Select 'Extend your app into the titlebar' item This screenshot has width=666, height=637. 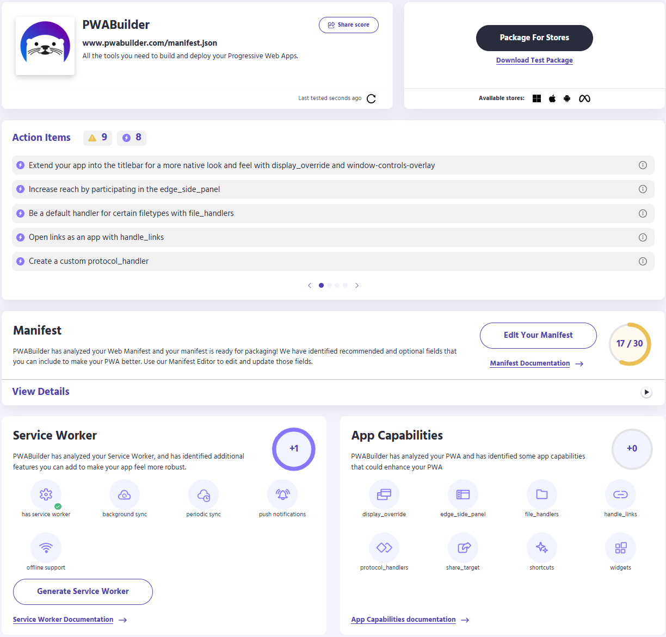tap(333, 165)
